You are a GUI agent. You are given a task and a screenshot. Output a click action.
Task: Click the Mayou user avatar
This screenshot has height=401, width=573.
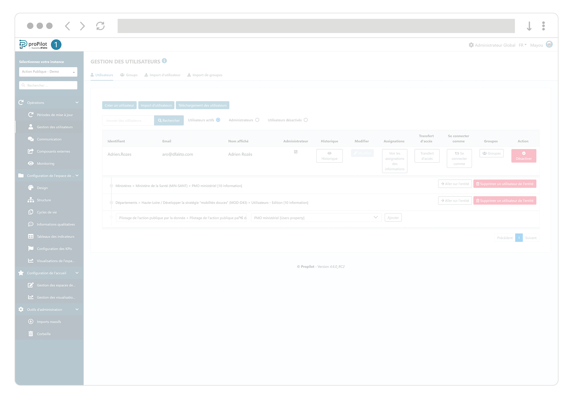549,45
